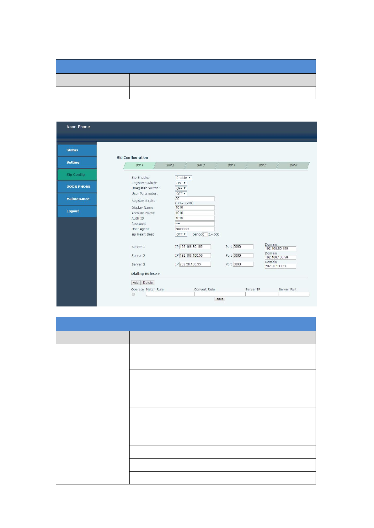Click the Account Name field
The height and width of the screenshot is (528, 374).
tap(195, 213)
